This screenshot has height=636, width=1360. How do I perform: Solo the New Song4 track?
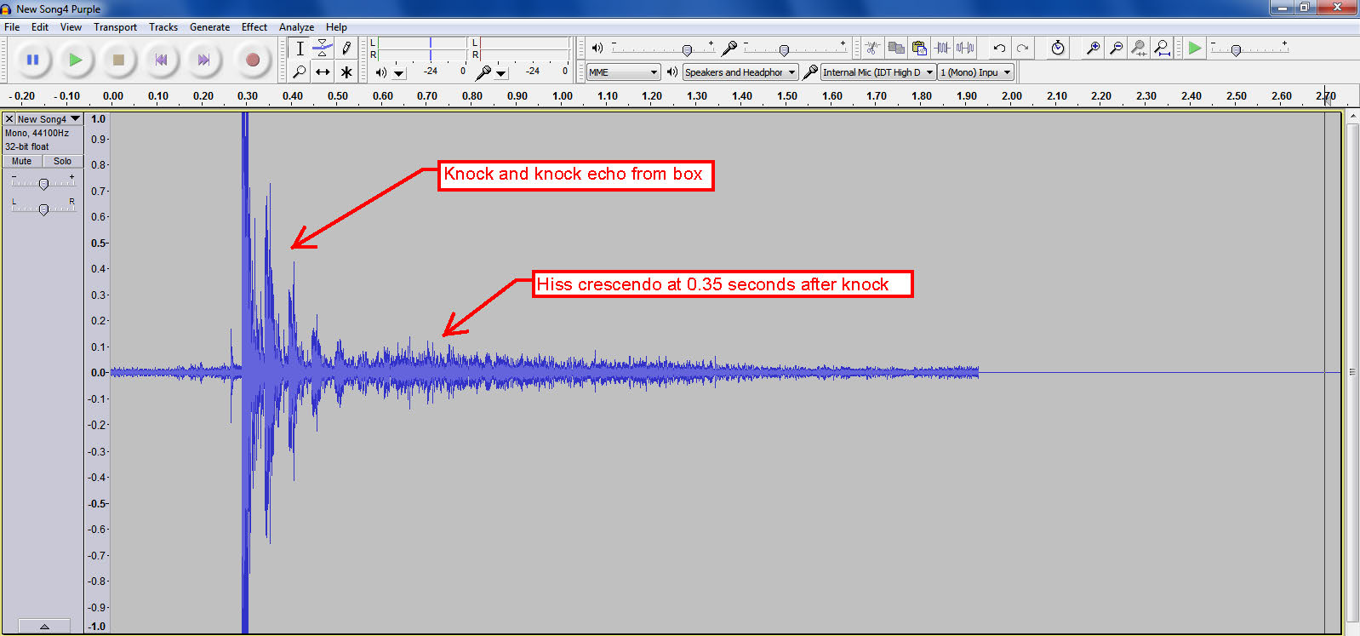(63, 161)
